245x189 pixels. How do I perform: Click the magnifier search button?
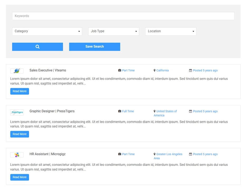(x=37, y=47)
